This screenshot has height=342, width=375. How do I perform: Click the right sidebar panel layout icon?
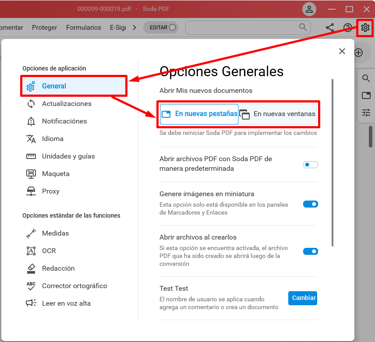click(x=366, y=95)
